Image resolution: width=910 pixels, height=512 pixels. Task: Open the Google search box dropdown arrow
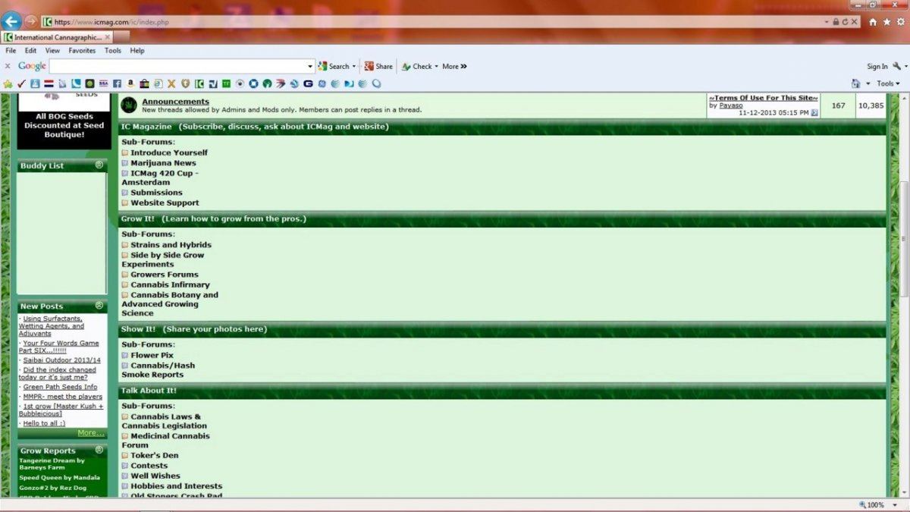310,67
